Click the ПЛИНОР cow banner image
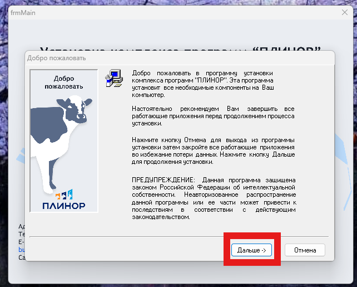 point(64,141)
